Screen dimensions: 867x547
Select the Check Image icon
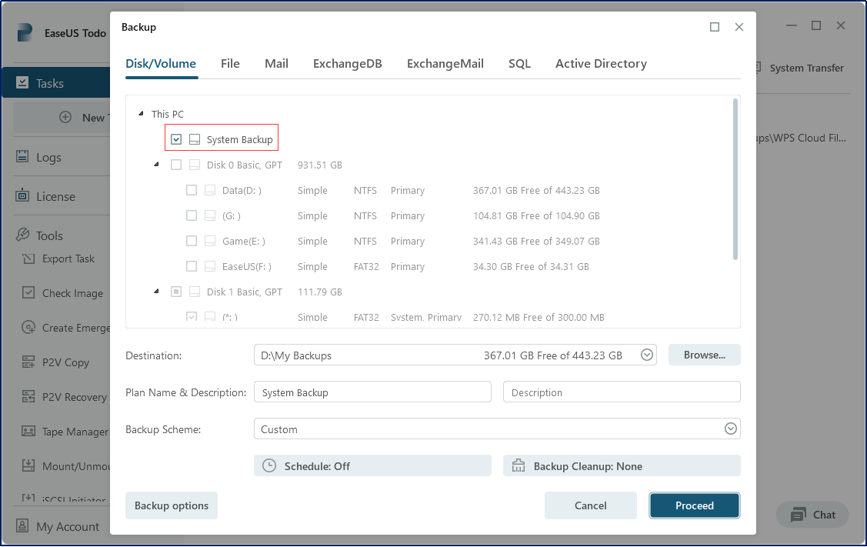(28, 292)
